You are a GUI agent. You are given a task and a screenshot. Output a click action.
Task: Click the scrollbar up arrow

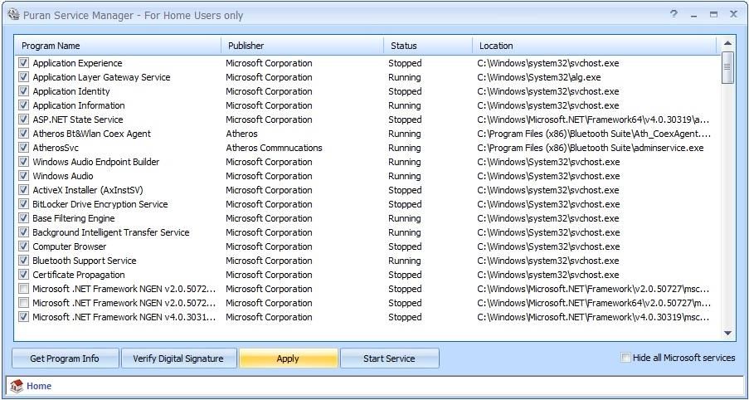[727, 43]
